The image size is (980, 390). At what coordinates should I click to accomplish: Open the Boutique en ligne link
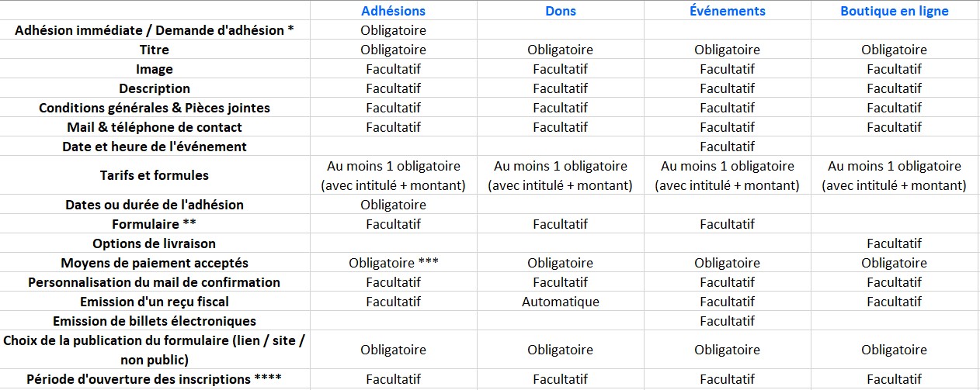pos(894,11)
